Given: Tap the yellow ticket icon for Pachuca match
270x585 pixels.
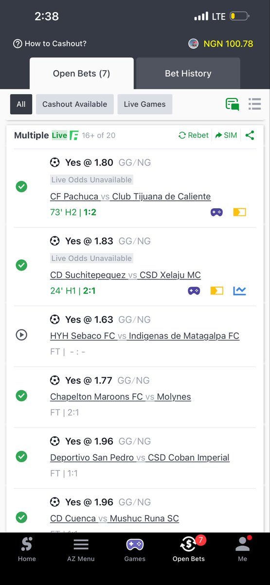Looking at the screenshot, I should pyautogui.click(x=239, y=212).
